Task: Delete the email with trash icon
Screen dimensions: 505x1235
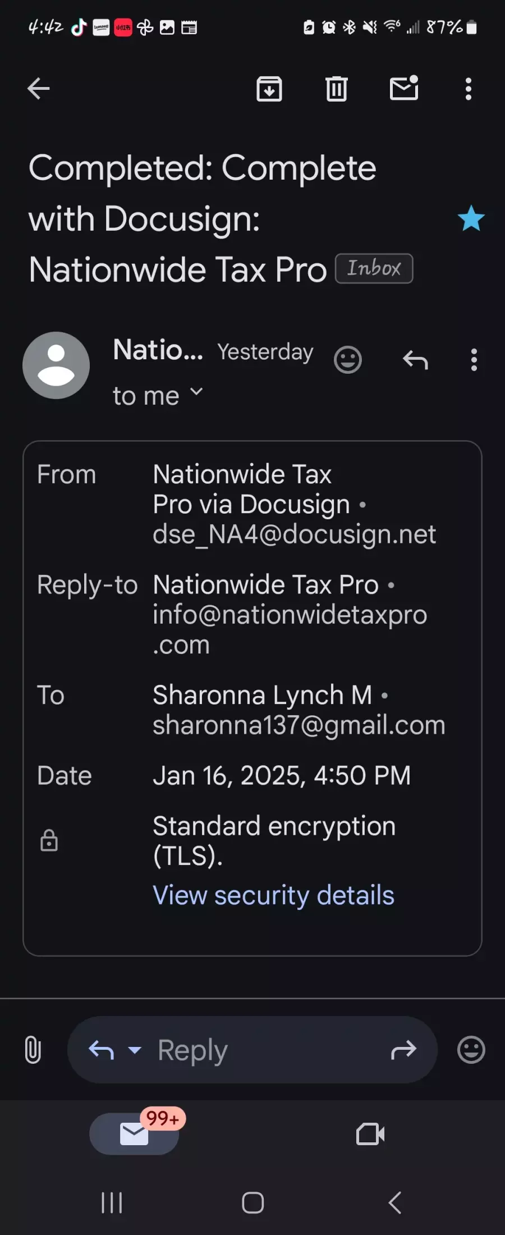Action: click(337, 89)
